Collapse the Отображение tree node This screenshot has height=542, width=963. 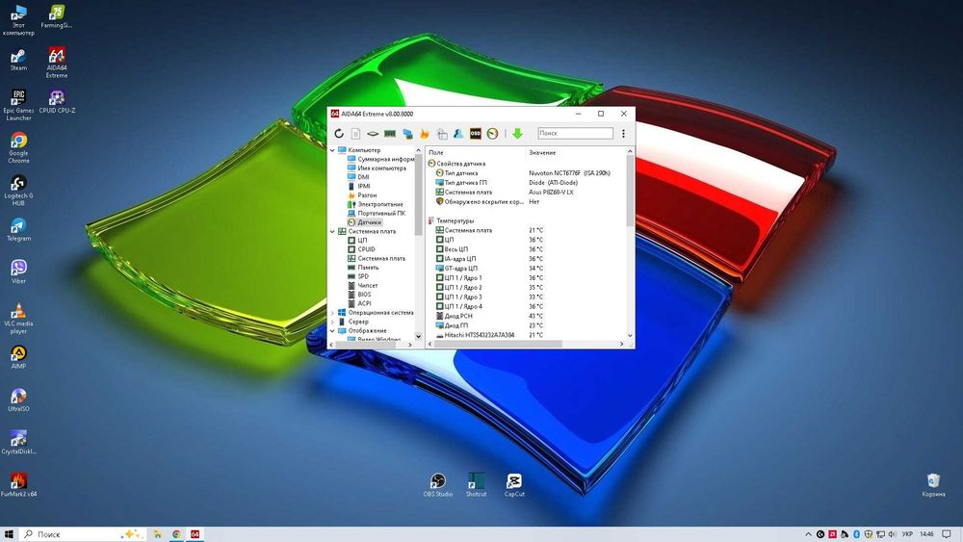click(x=333, y=331)
